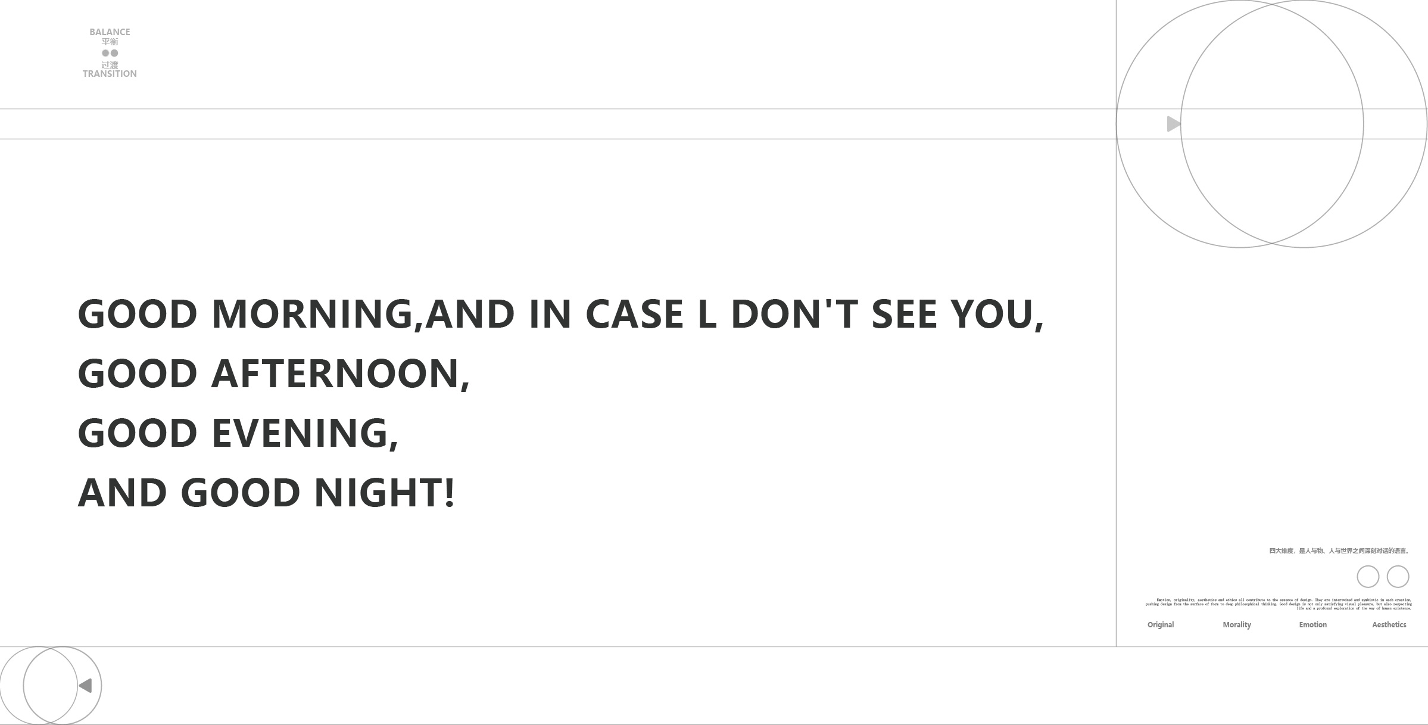Image resolution: width=1428 pixels, height=725 pixels.
Task: Select the 平衡 text
Action: [x=110, y=42]
